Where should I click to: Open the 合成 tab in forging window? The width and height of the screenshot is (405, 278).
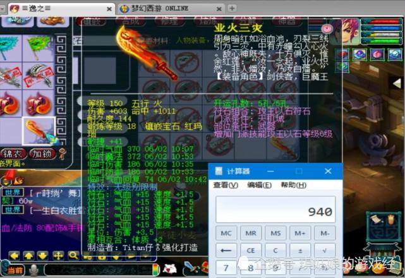pos(131,21)
